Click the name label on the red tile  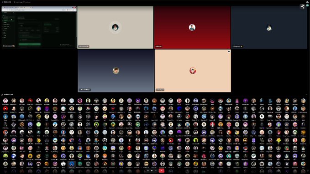pos(158,46)
